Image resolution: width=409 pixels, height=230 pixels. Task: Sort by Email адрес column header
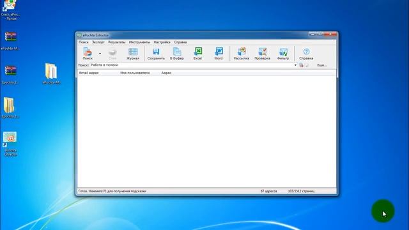tap(89, 73)
